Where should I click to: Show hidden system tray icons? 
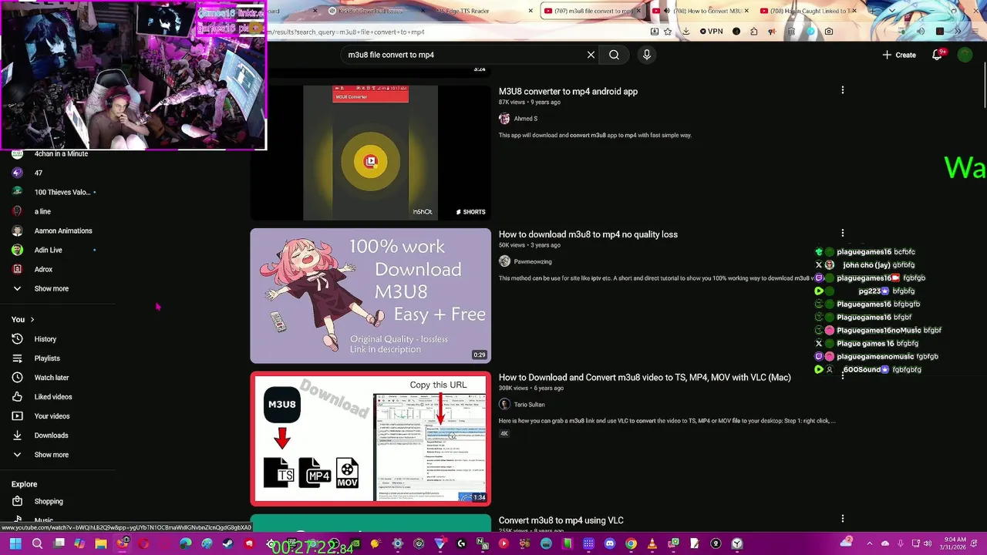pyautogui.click(x=869, y=543)
